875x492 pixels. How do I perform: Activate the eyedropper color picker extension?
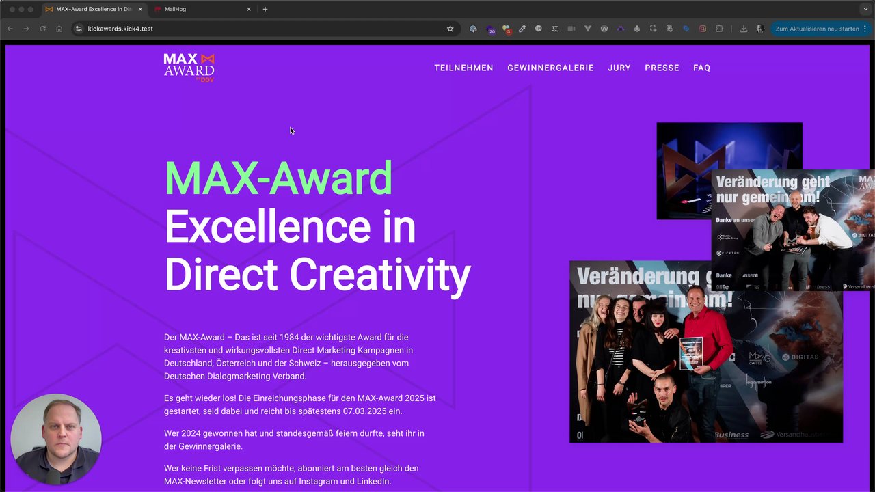(522, 29)
